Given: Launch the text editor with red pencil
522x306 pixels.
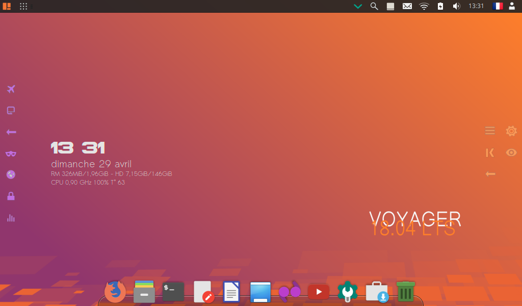Looking at the screenshot, I should click(203, 292).
